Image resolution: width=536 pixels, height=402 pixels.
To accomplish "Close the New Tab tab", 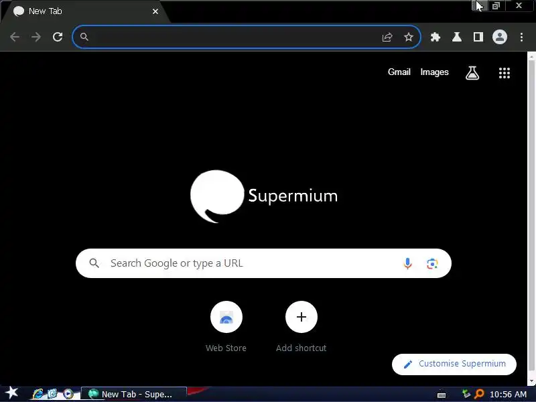I will (x=155, y=11).
